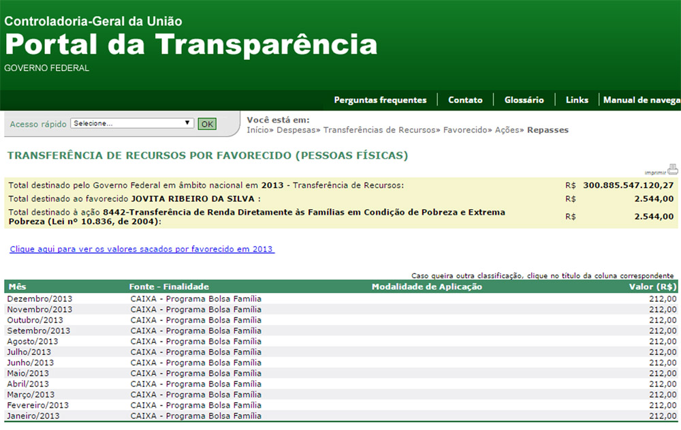Open Manual de navegação menu item
The width and height of the screenshot is (681, 430).
[642, 100]
